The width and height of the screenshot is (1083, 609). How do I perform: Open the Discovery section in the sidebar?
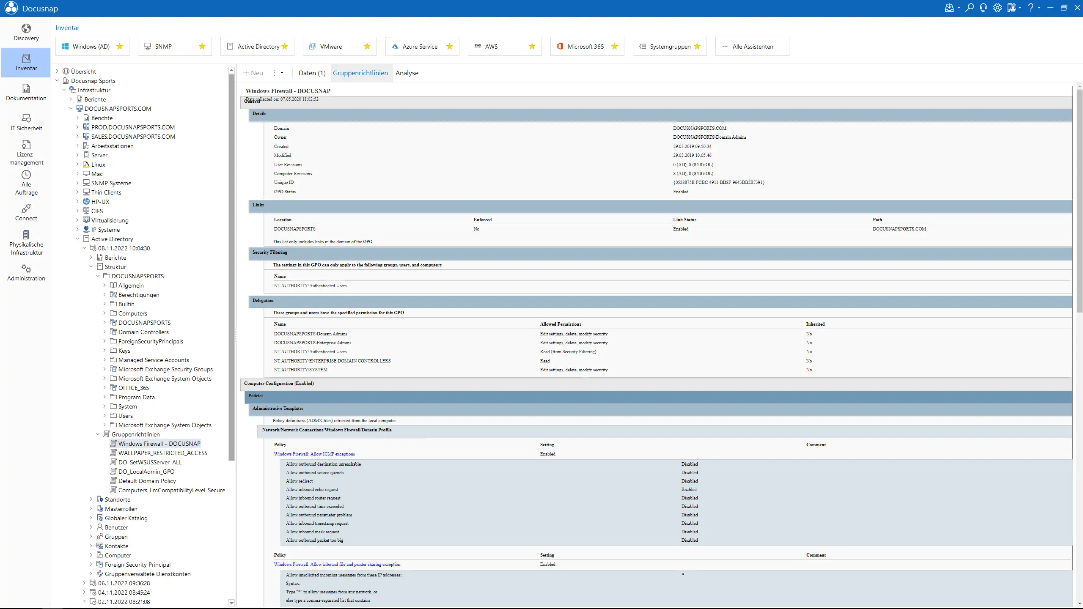click(x=26, y=33)
